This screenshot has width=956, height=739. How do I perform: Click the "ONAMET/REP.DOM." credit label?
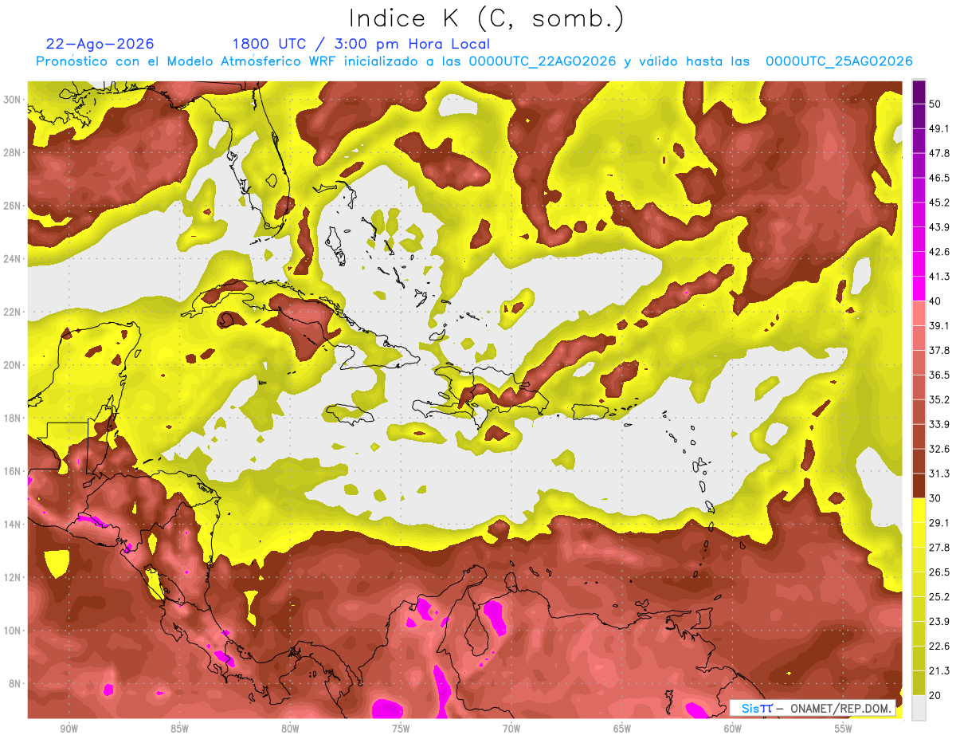coord(840,709)
